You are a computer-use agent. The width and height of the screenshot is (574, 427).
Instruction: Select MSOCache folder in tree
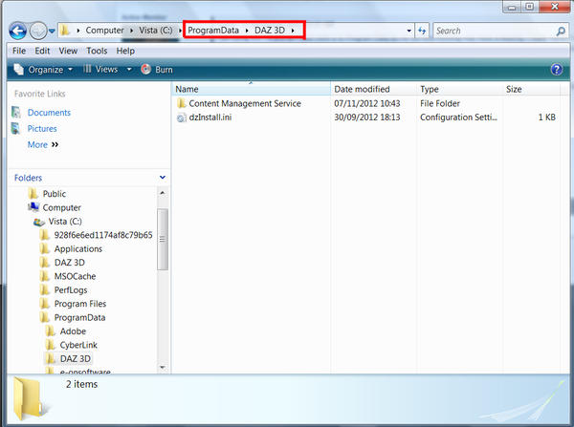pos(75,276)
